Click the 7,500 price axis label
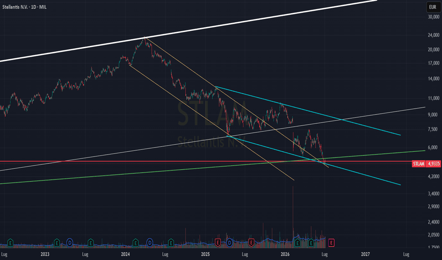 pos(433,130)
